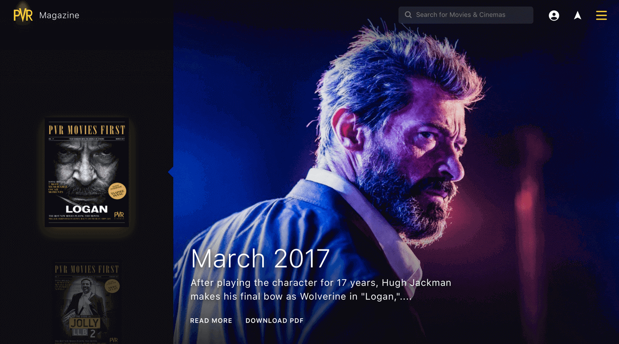The image size is (619, 344).
Task: Click the Magazine header label
Action: pyautogui.click(x=59, y=15)
